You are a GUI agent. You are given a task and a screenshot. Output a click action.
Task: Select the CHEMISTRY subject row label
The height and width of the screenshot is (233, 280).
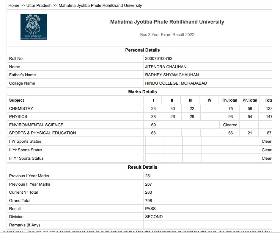click(21, 109)
